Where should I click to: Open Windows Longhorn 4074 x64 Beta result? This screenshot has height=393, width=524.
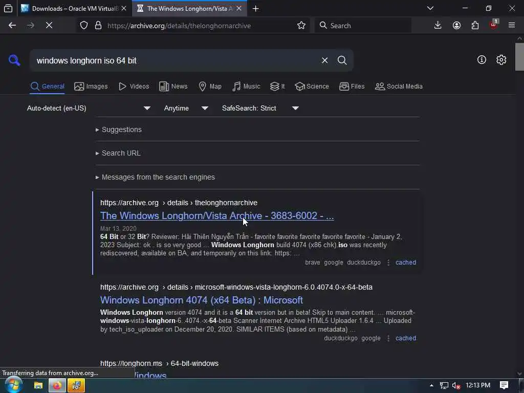(202, 300)
